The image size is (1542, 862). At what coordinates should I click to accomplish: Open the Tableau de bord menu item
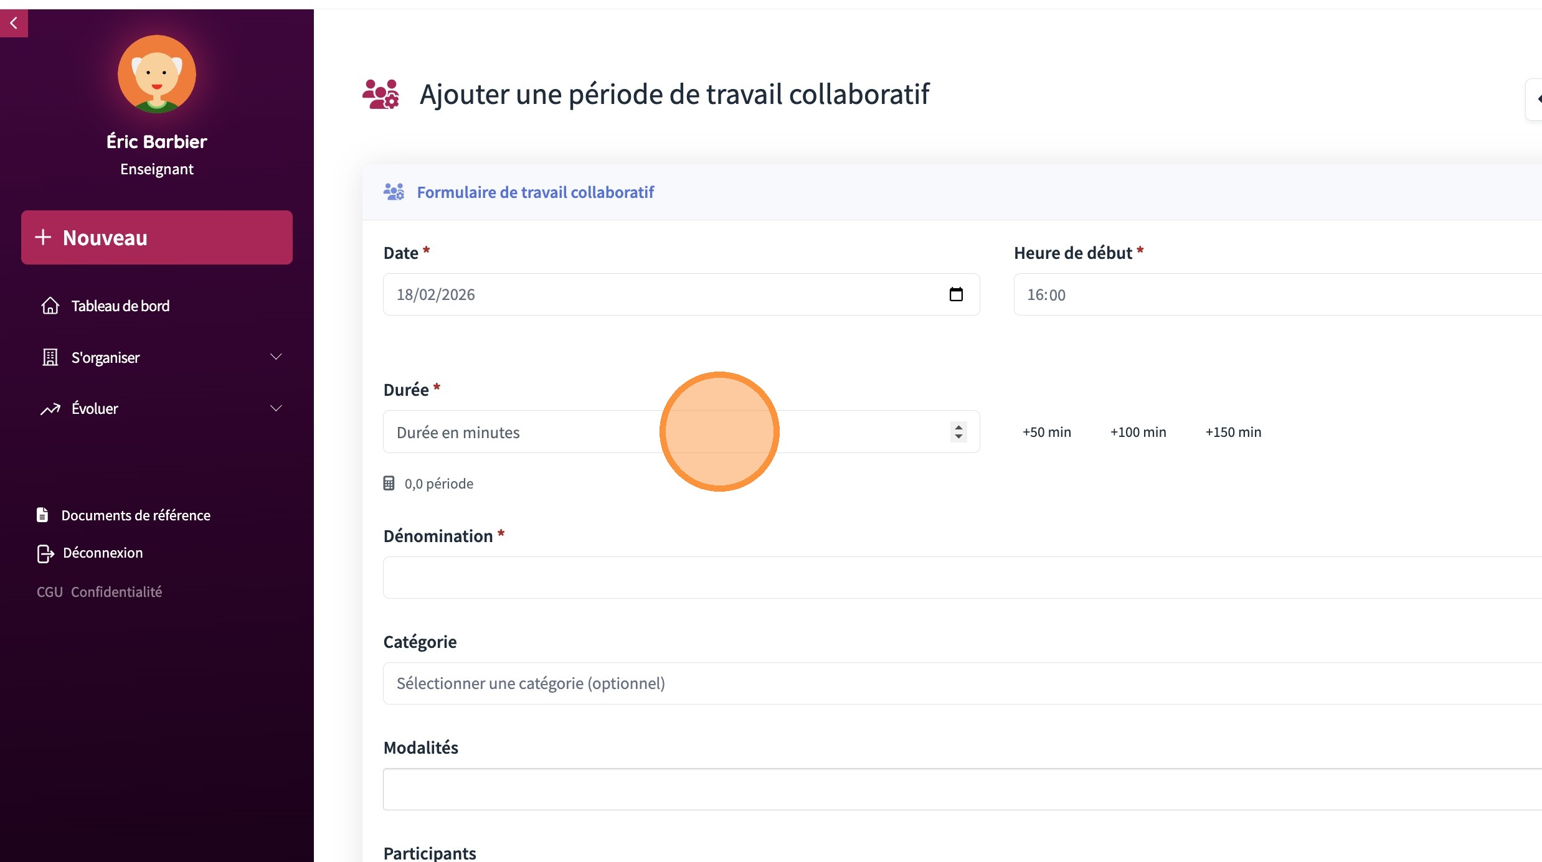point(120,306)
